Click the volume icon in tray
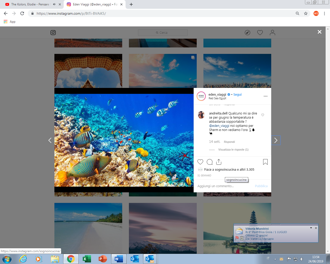 302,259
